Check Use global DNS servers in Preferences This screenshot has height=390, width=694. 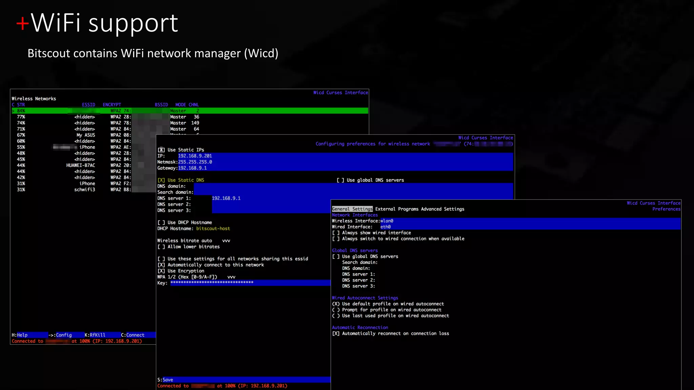coord(335,257)
